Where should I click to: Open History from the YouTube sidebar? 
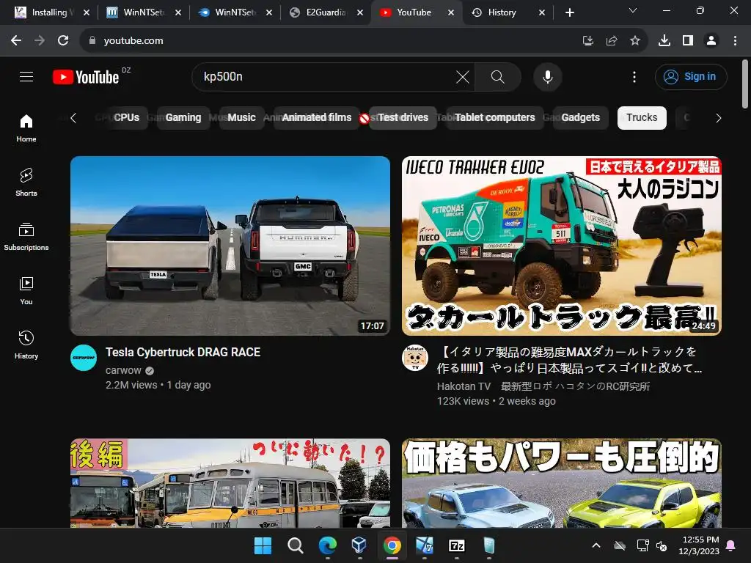tap(26, 345)
